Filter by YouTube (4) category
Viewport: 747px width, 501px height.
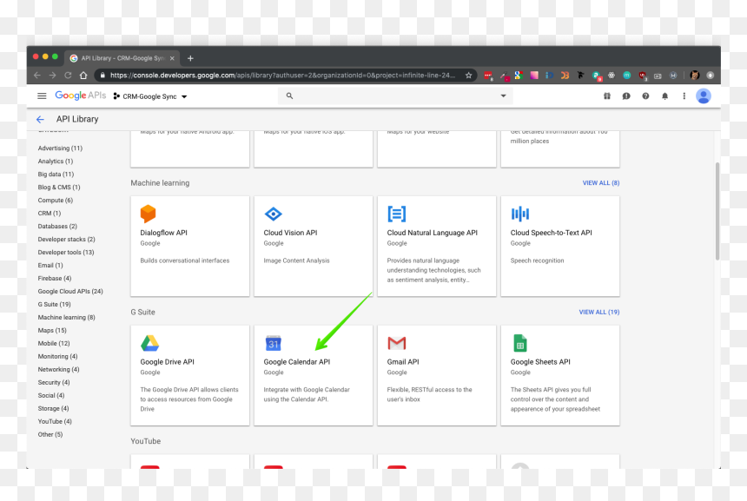pos(55,421)
